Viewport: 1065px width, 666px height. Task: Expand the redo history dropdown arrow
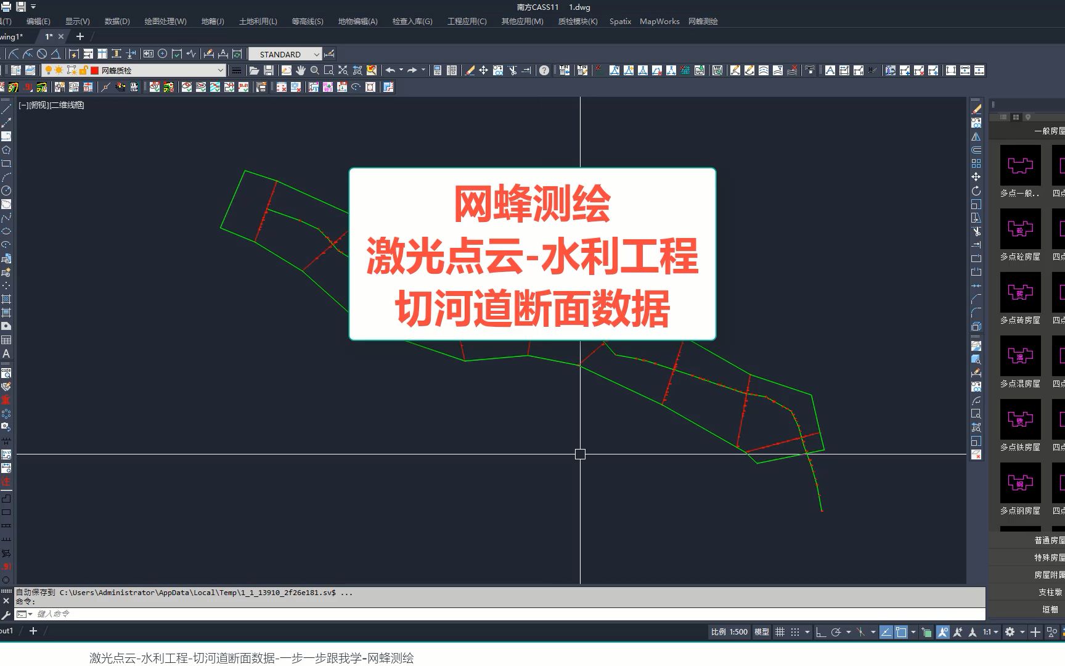pyautogui.click(x=423, y=70)
